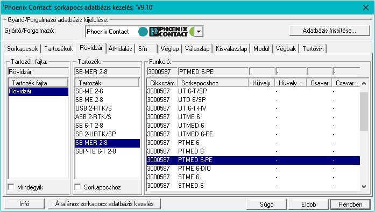Toggle the Sorkapocshoz checkbox
Screen dimensions: 375x212
[x=77, y=187]
